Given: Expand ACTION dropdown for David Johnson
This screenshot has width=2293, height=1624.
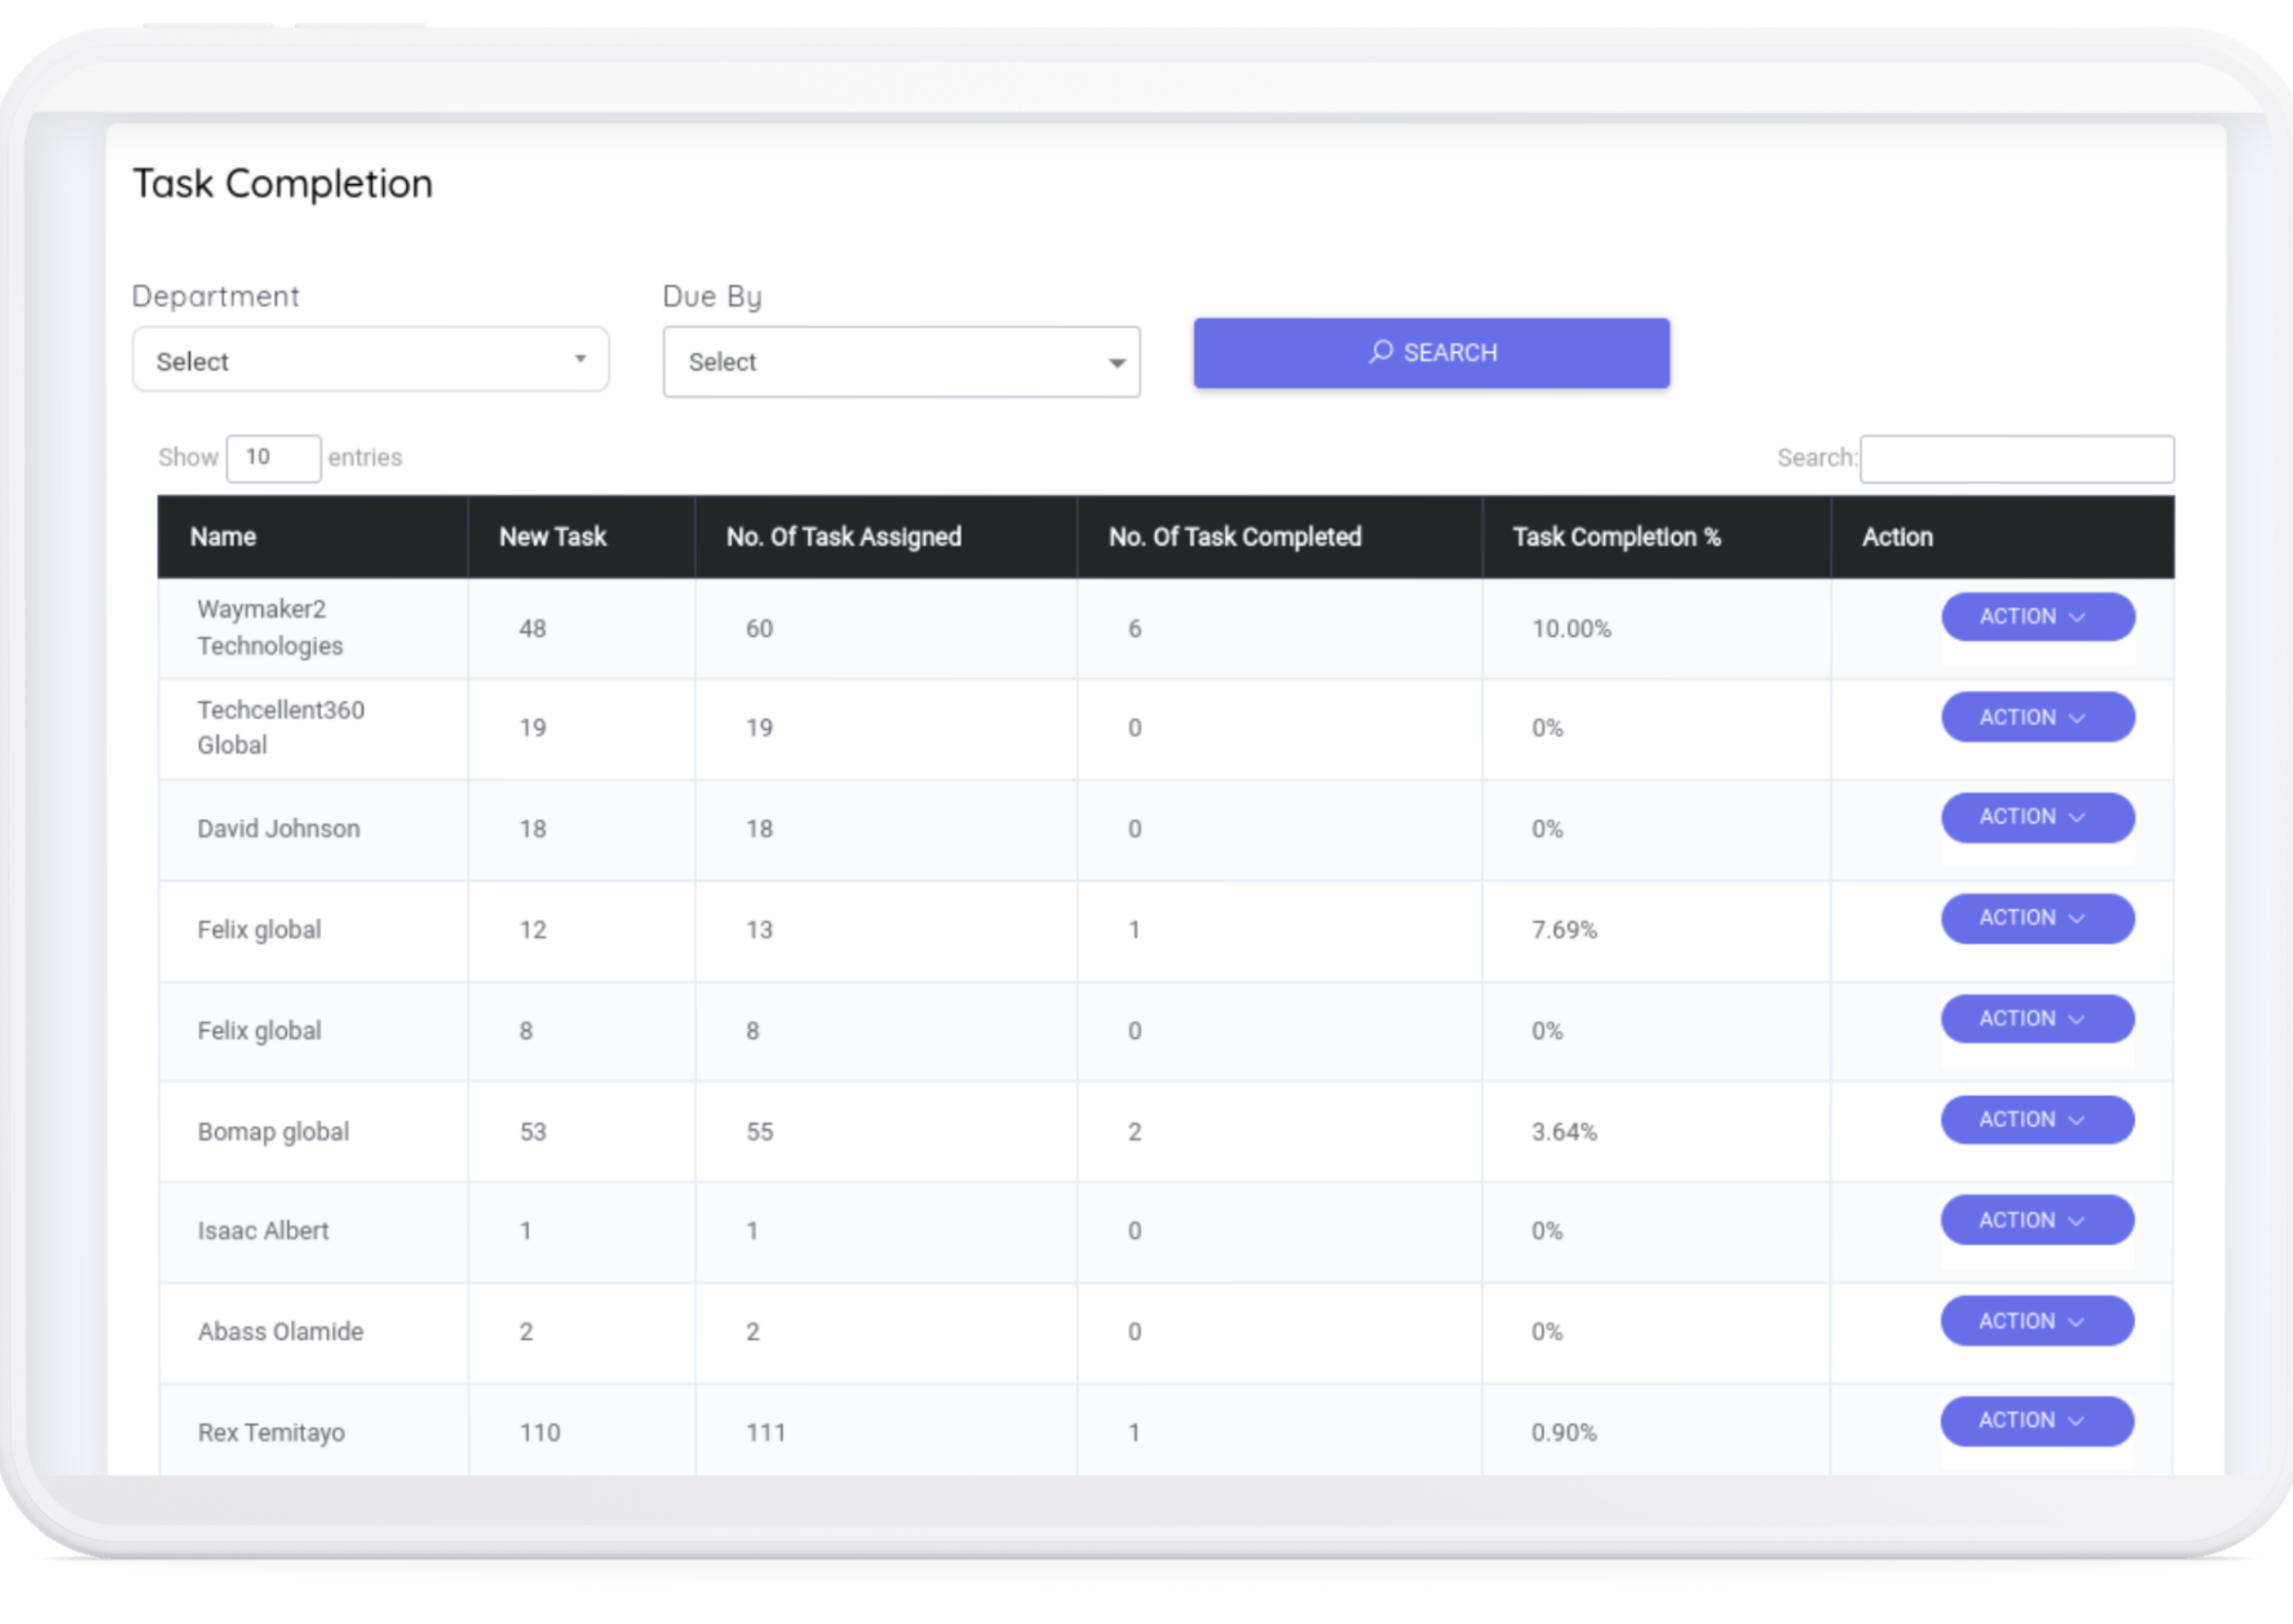Looking at the screenshot, I should coord(2037,817).
